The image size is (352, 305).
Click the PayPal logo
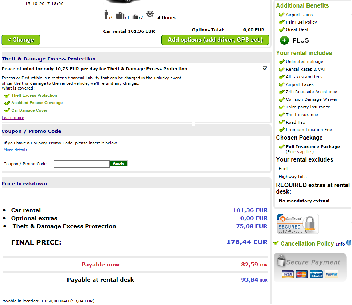click(332, 274)
